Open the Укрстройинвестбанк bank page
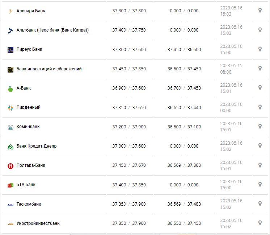 point(38,223)
